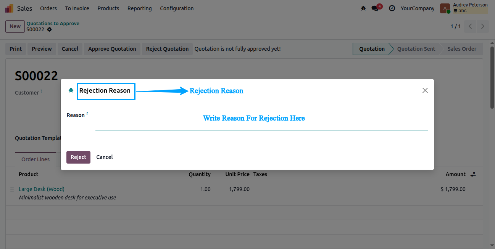Select the Order Lines tab
495x249 pixels.
pos(35,159)
